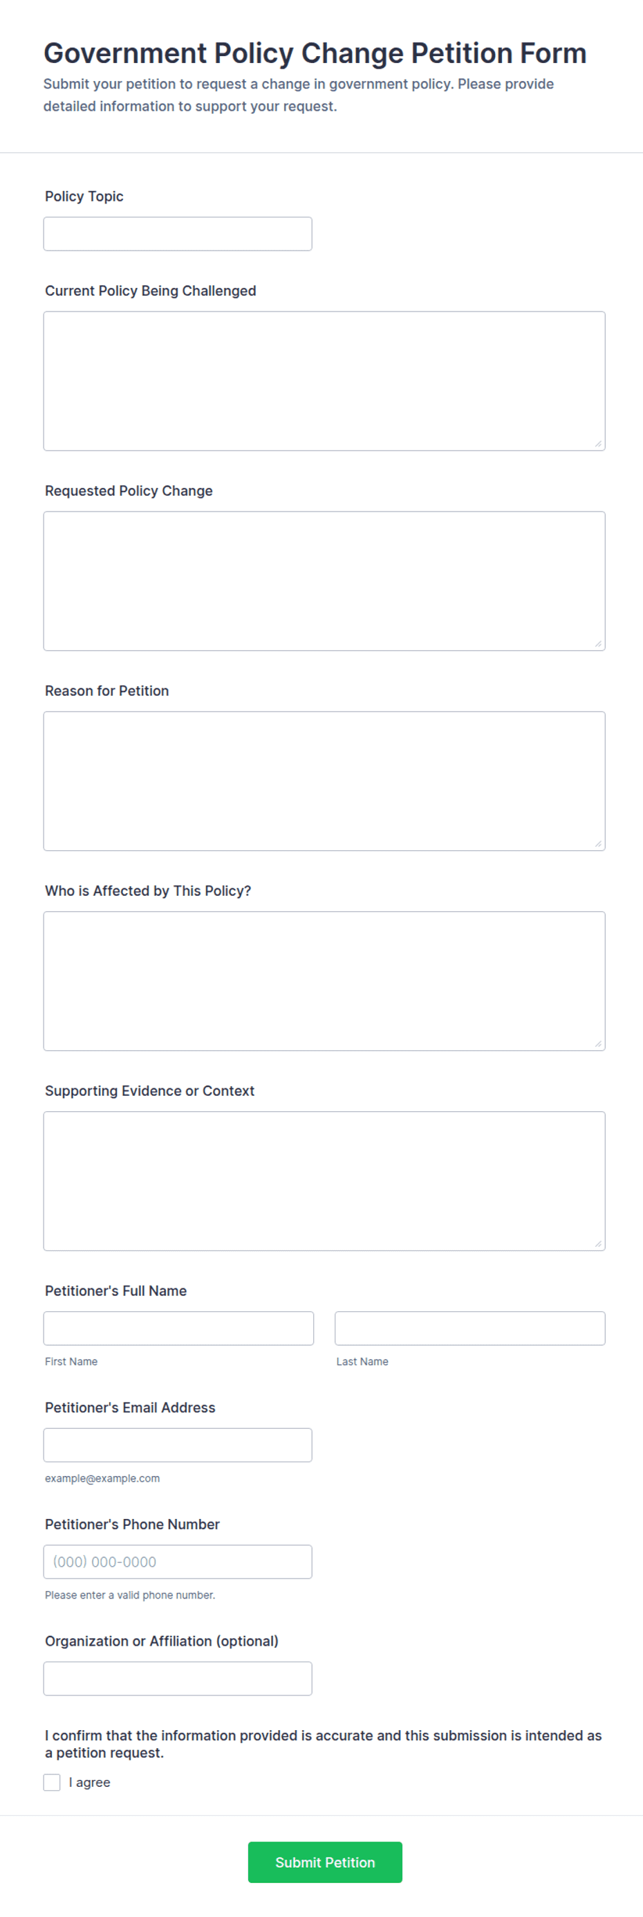The image size is (643, 1917).
Task: Click inside the Requested Policy Change textarea
Action: click(x=324, y=582)
